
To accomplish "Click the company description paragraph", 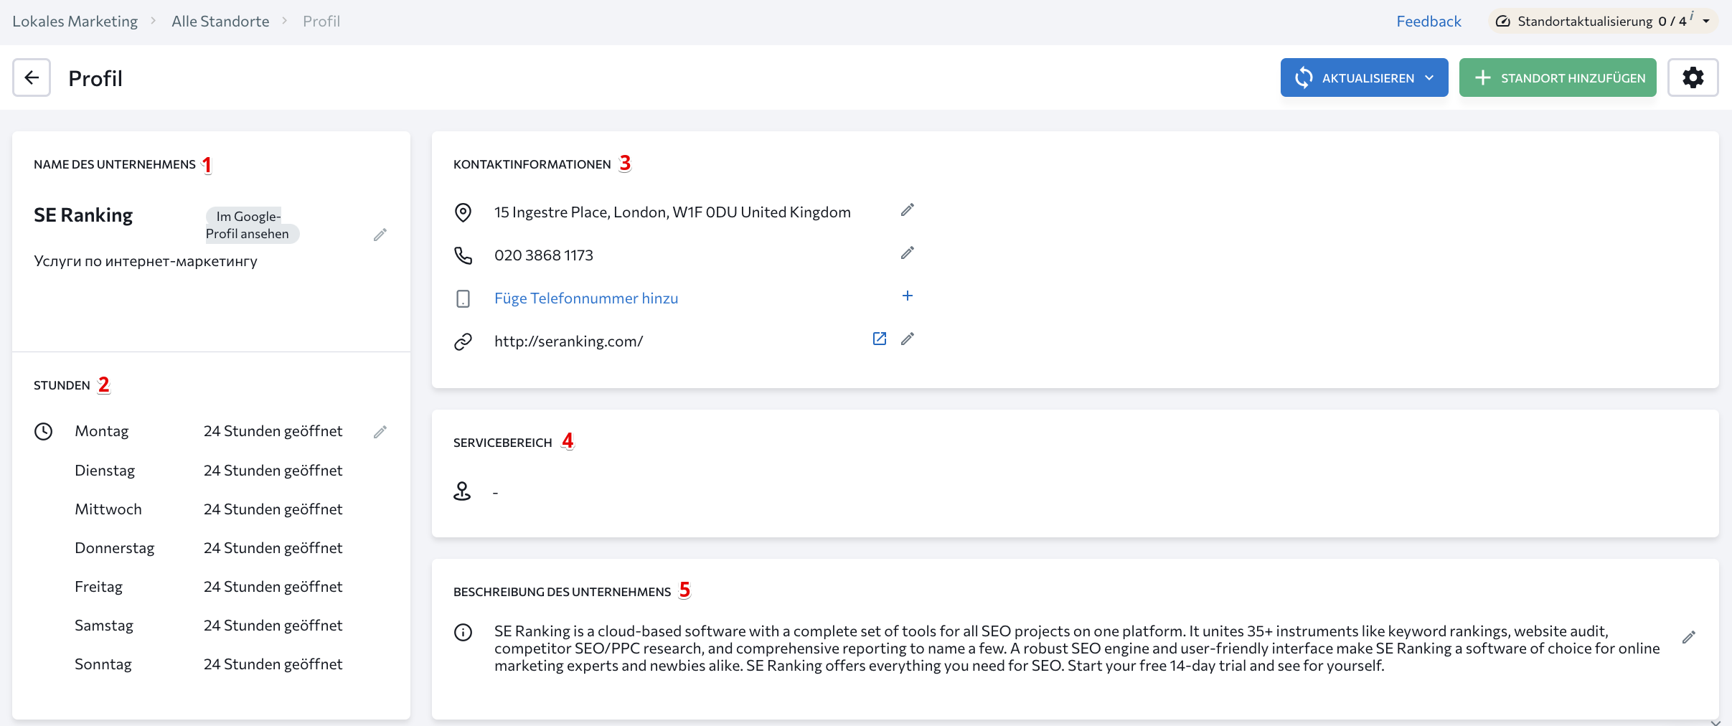I will click(x=1076, y=649).
